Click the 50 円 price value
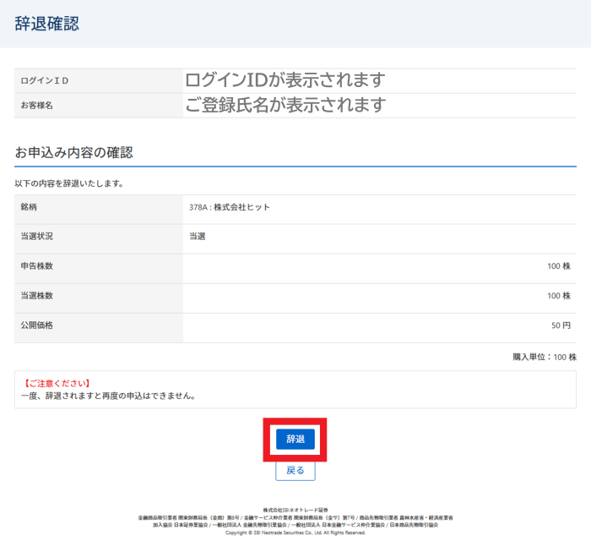 point(561,325)
